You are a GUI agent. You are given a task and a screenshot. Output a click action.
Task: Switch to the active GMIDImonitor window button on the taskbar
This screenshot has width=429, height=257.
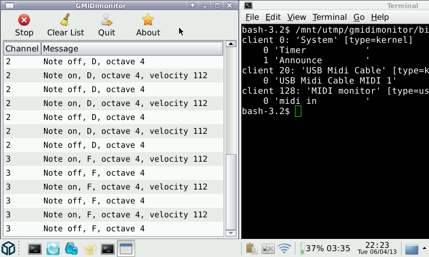[126, 248]
